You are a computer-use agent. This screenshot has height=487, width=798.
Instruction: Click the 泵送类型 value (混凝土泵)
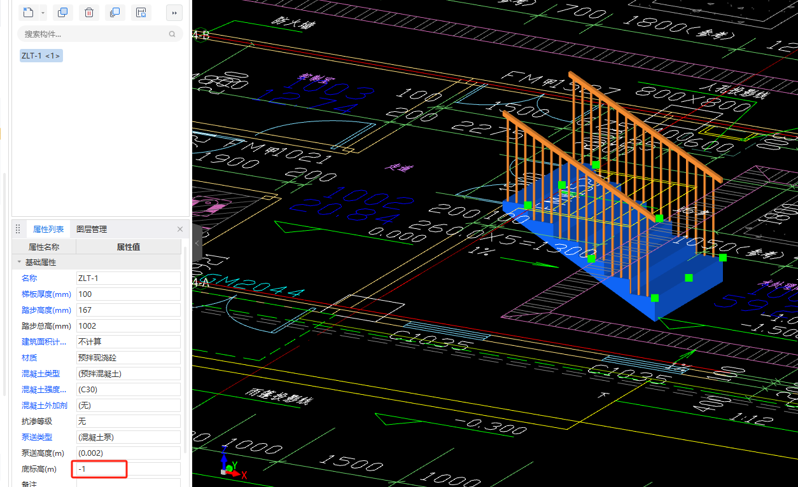point(128,437)
